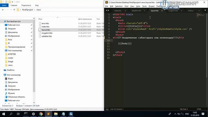The height and width of the screenshot is (117, 208).
Task: Click NodJSproject in address breadcrumb
Action: coord(27,10)
